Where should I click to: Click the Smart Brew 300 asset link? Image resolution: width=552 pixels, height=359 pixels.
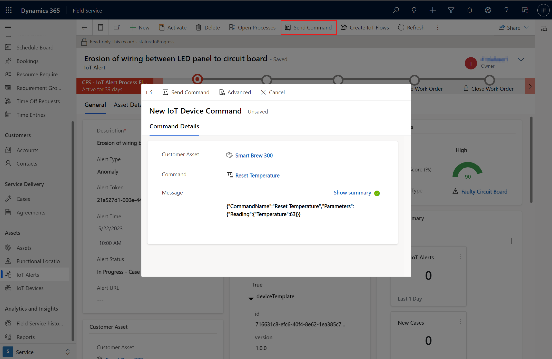point(253,155)
